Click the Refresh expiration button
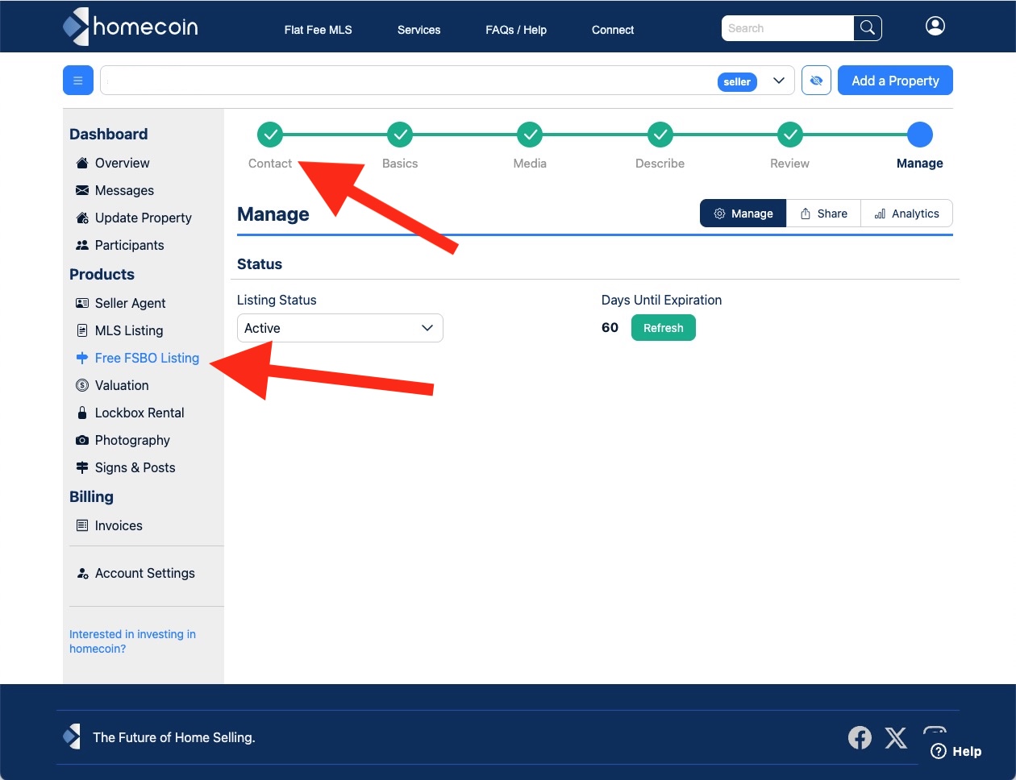 pos(664,328)
